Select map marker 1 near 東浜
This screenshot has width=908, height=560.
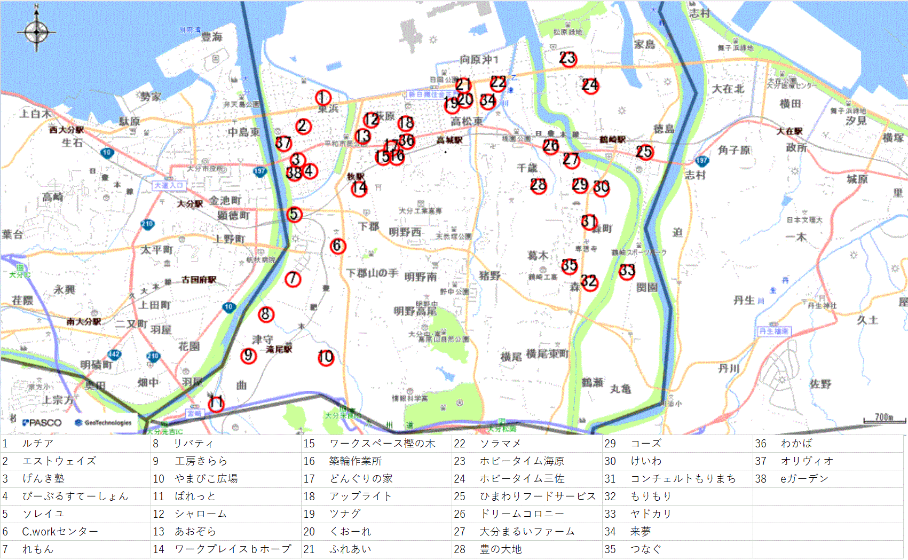click(323, 98)
